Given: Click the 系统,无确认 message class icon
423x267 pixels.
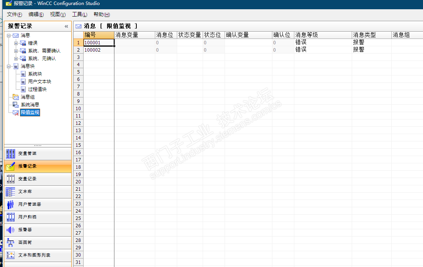Looking at the screenshot, I should pyautogui.click(x=23, y=59).
